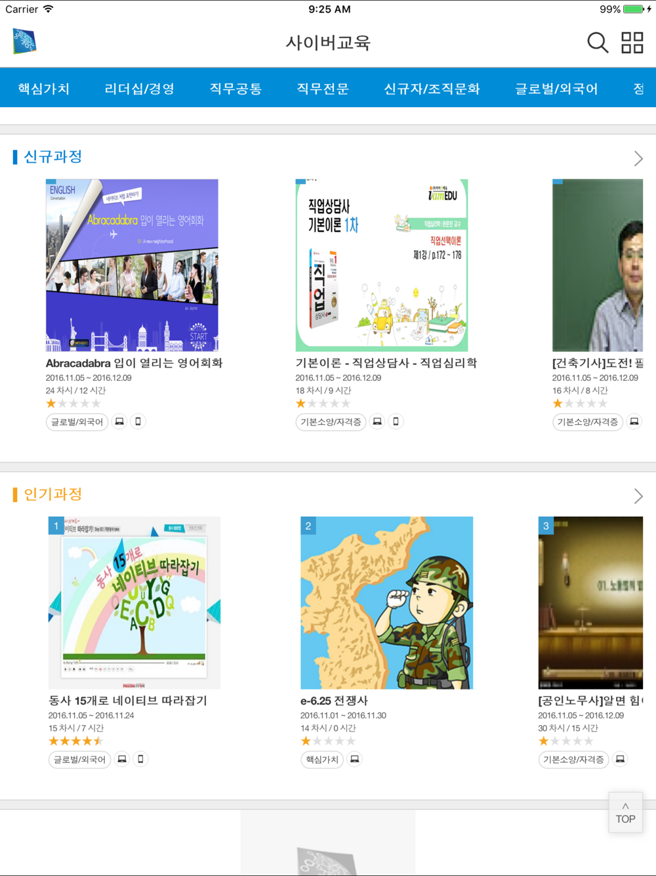Viewport: 656px width, 876px height.
Task: Select the 직무공통 category tab
Action: tap(236, 88)
